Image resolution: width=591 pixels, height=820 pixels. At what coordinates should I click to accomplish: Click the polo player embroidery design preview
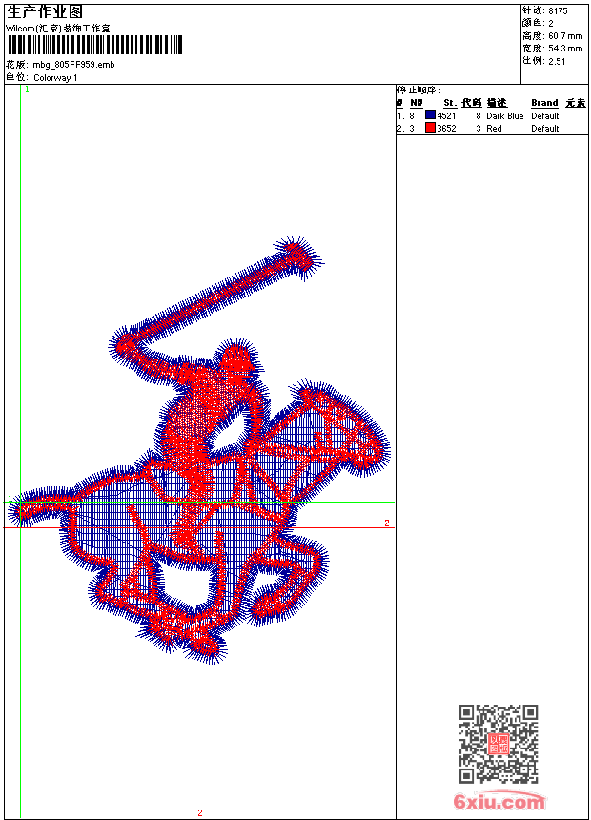point(200,450)
